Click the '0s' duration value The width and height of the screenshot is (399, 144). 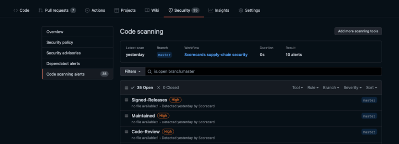[x=262, y=54]
